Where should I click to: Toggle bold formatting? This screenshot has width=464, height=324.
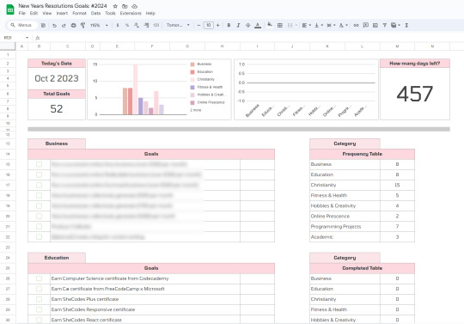[229, 26]
